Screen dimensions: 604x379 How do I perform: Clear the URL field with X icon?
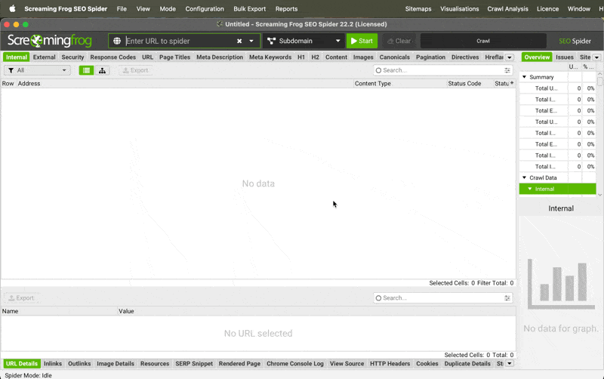pyautogui.click(x=240, y=41)
